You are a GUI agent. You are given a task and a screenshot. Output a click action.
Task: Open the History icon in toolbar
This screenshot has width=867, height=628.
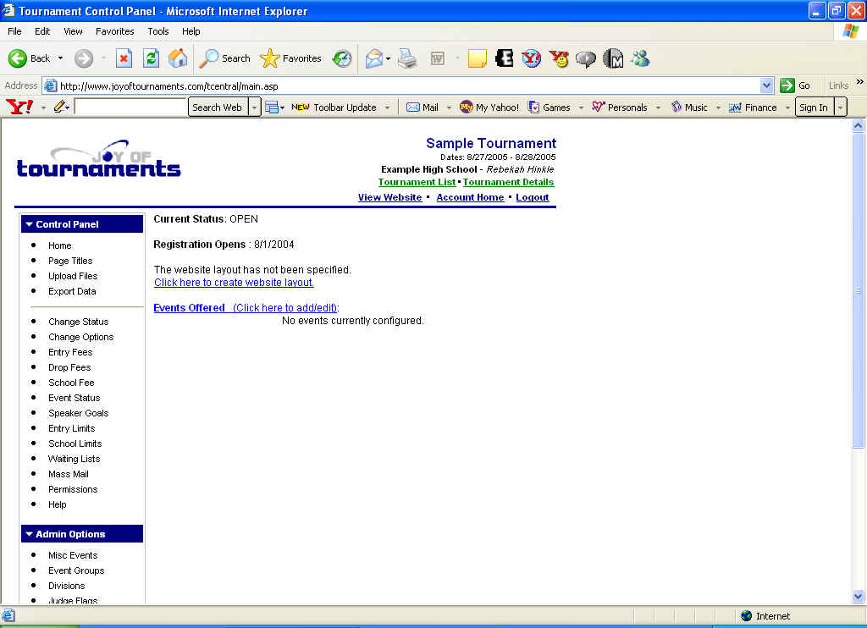[x=342, y=58]
